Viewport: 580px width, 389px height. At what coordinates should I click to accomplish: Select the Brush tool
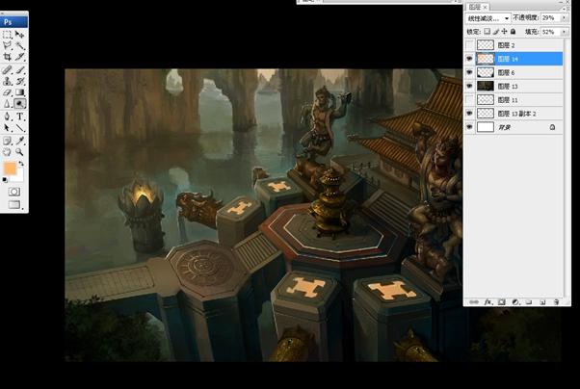click(19, 69)
